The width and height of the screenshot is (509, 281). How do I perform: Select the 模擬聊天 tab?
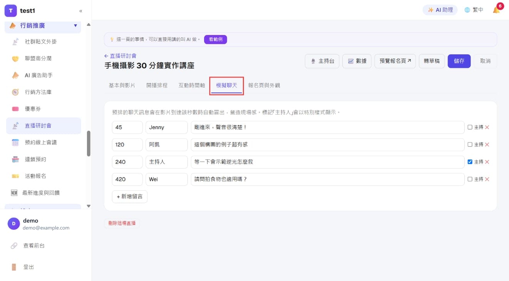pos(227,85)
